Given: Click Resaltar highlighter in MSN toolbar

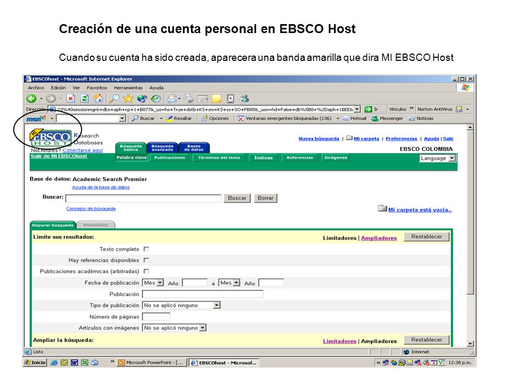Looking at the screenshot, I should (179, 119).
